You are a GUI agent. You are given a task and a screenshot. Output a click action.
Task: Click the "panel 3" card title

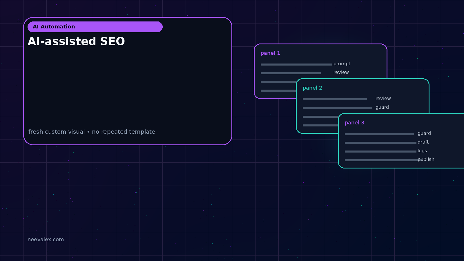354,123
